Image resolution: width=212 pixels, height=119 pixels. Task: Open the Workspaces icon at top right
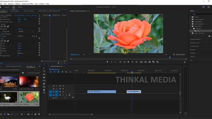(x=203, y=7)
